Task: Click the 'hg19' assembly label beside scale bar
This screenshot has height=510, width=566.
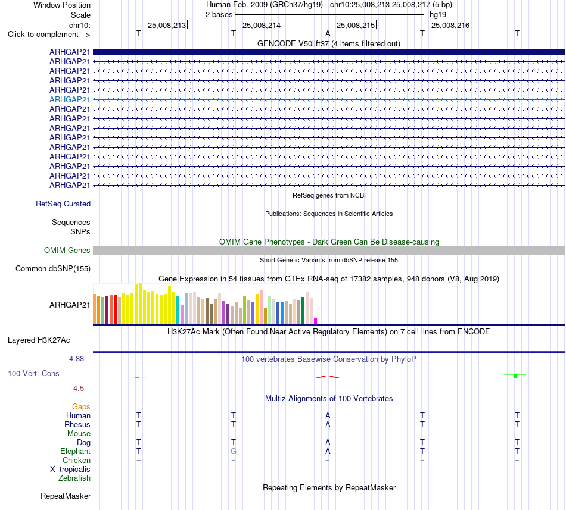Action: point(438,15)
